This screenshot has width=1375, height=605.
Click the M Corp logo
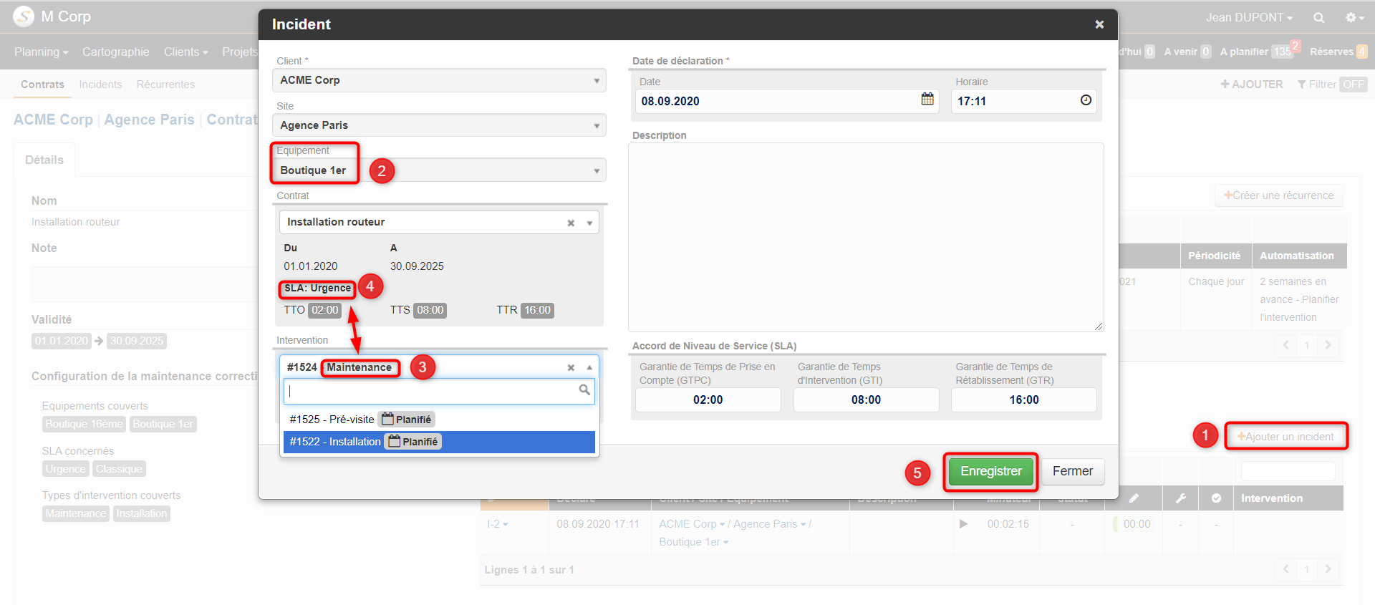[24, 16]
